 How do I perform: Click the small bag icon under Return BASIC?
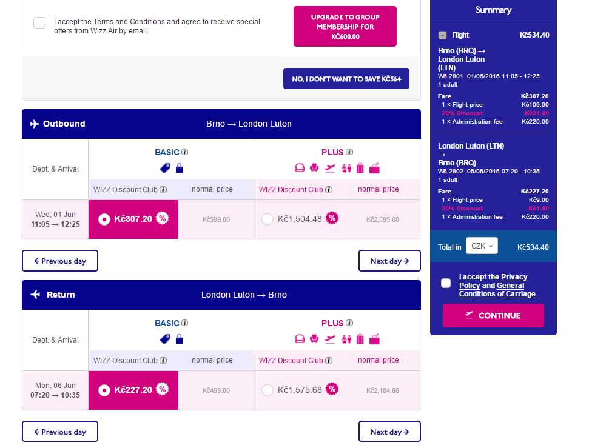pyautogui.click(x=179, y=339)
